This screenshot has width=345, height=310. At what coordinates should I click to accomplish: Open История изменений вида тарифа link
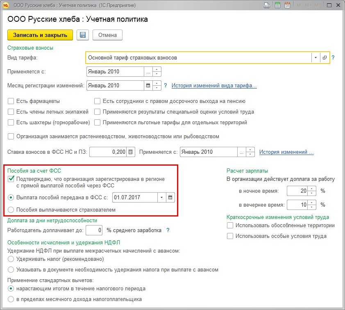(214, 85)
